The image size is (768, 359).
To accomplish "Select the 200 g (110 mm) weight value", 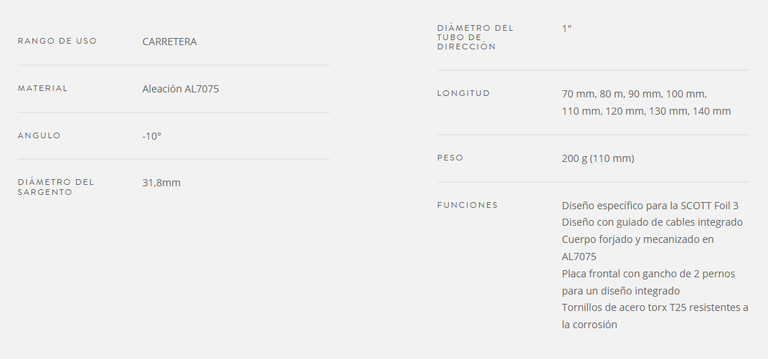I will [x=598, y=158].
